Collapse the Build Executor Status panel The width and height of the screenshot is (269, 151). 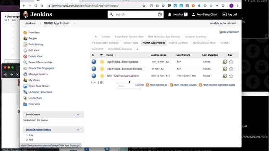tap(78, 130)
